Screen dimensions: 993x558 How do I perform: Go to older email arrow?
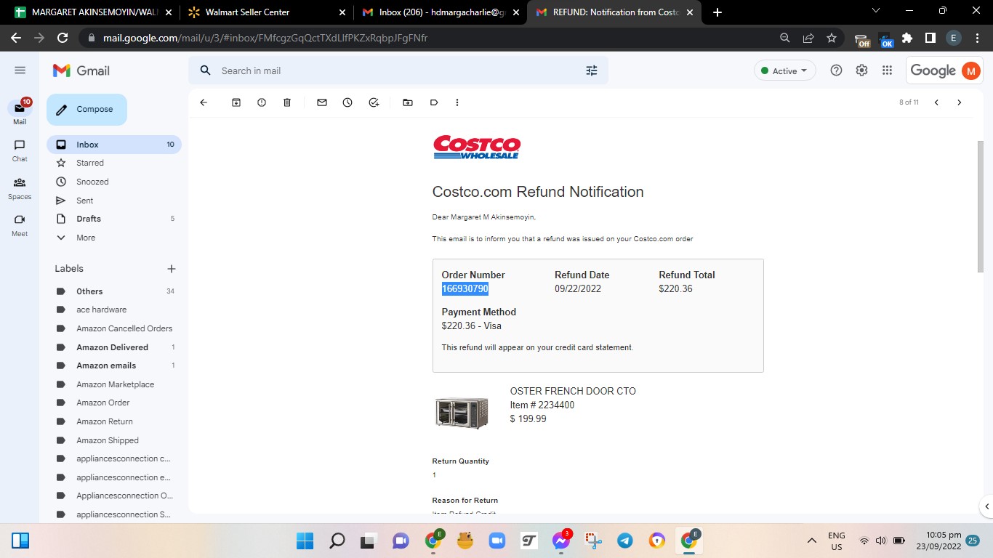click(x=960, y=102)
